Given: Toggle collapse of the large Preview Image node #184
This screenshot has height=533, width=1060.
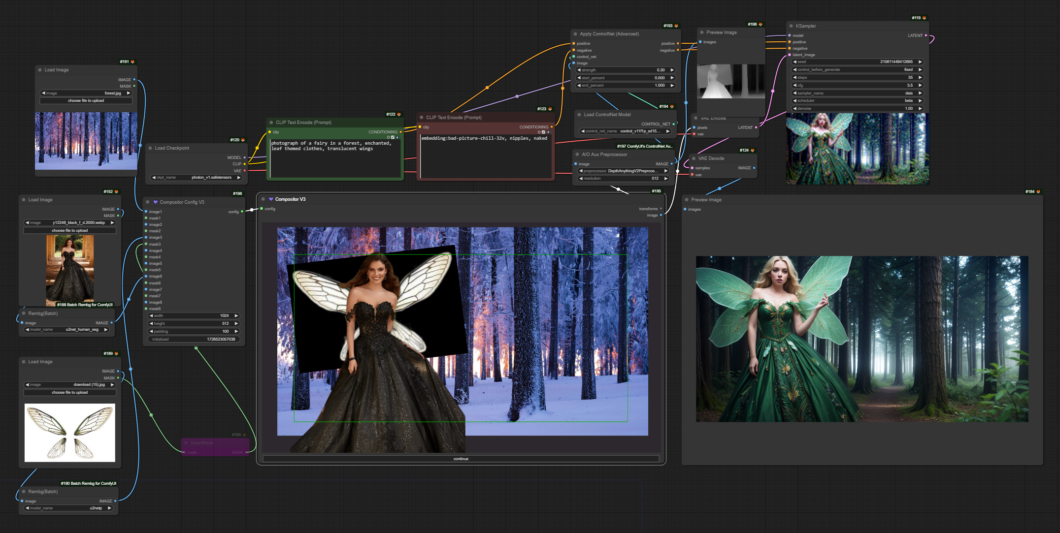Looking at the screenshot, I should (x=687, y=200).
